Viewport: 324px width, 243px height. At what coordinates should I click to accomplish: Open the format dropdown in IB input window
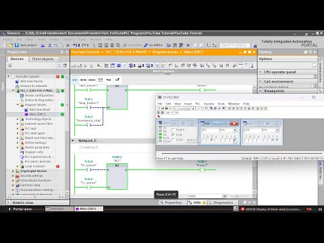pos(235,130)
